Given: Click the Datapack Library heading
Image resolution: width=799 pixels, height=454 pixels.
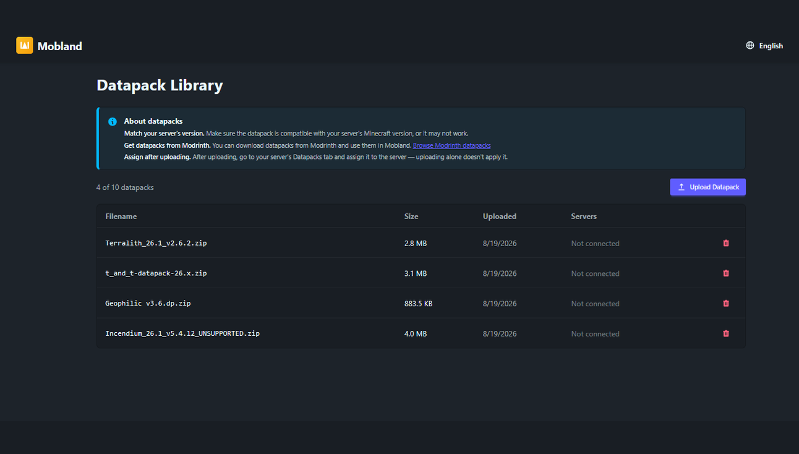Looking at the screenshot, I should tap(160, 85).
